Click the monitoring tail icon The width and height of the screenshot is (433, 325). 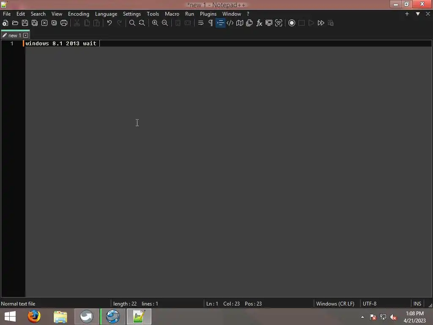pyautogui.click(x=279, y=23)
